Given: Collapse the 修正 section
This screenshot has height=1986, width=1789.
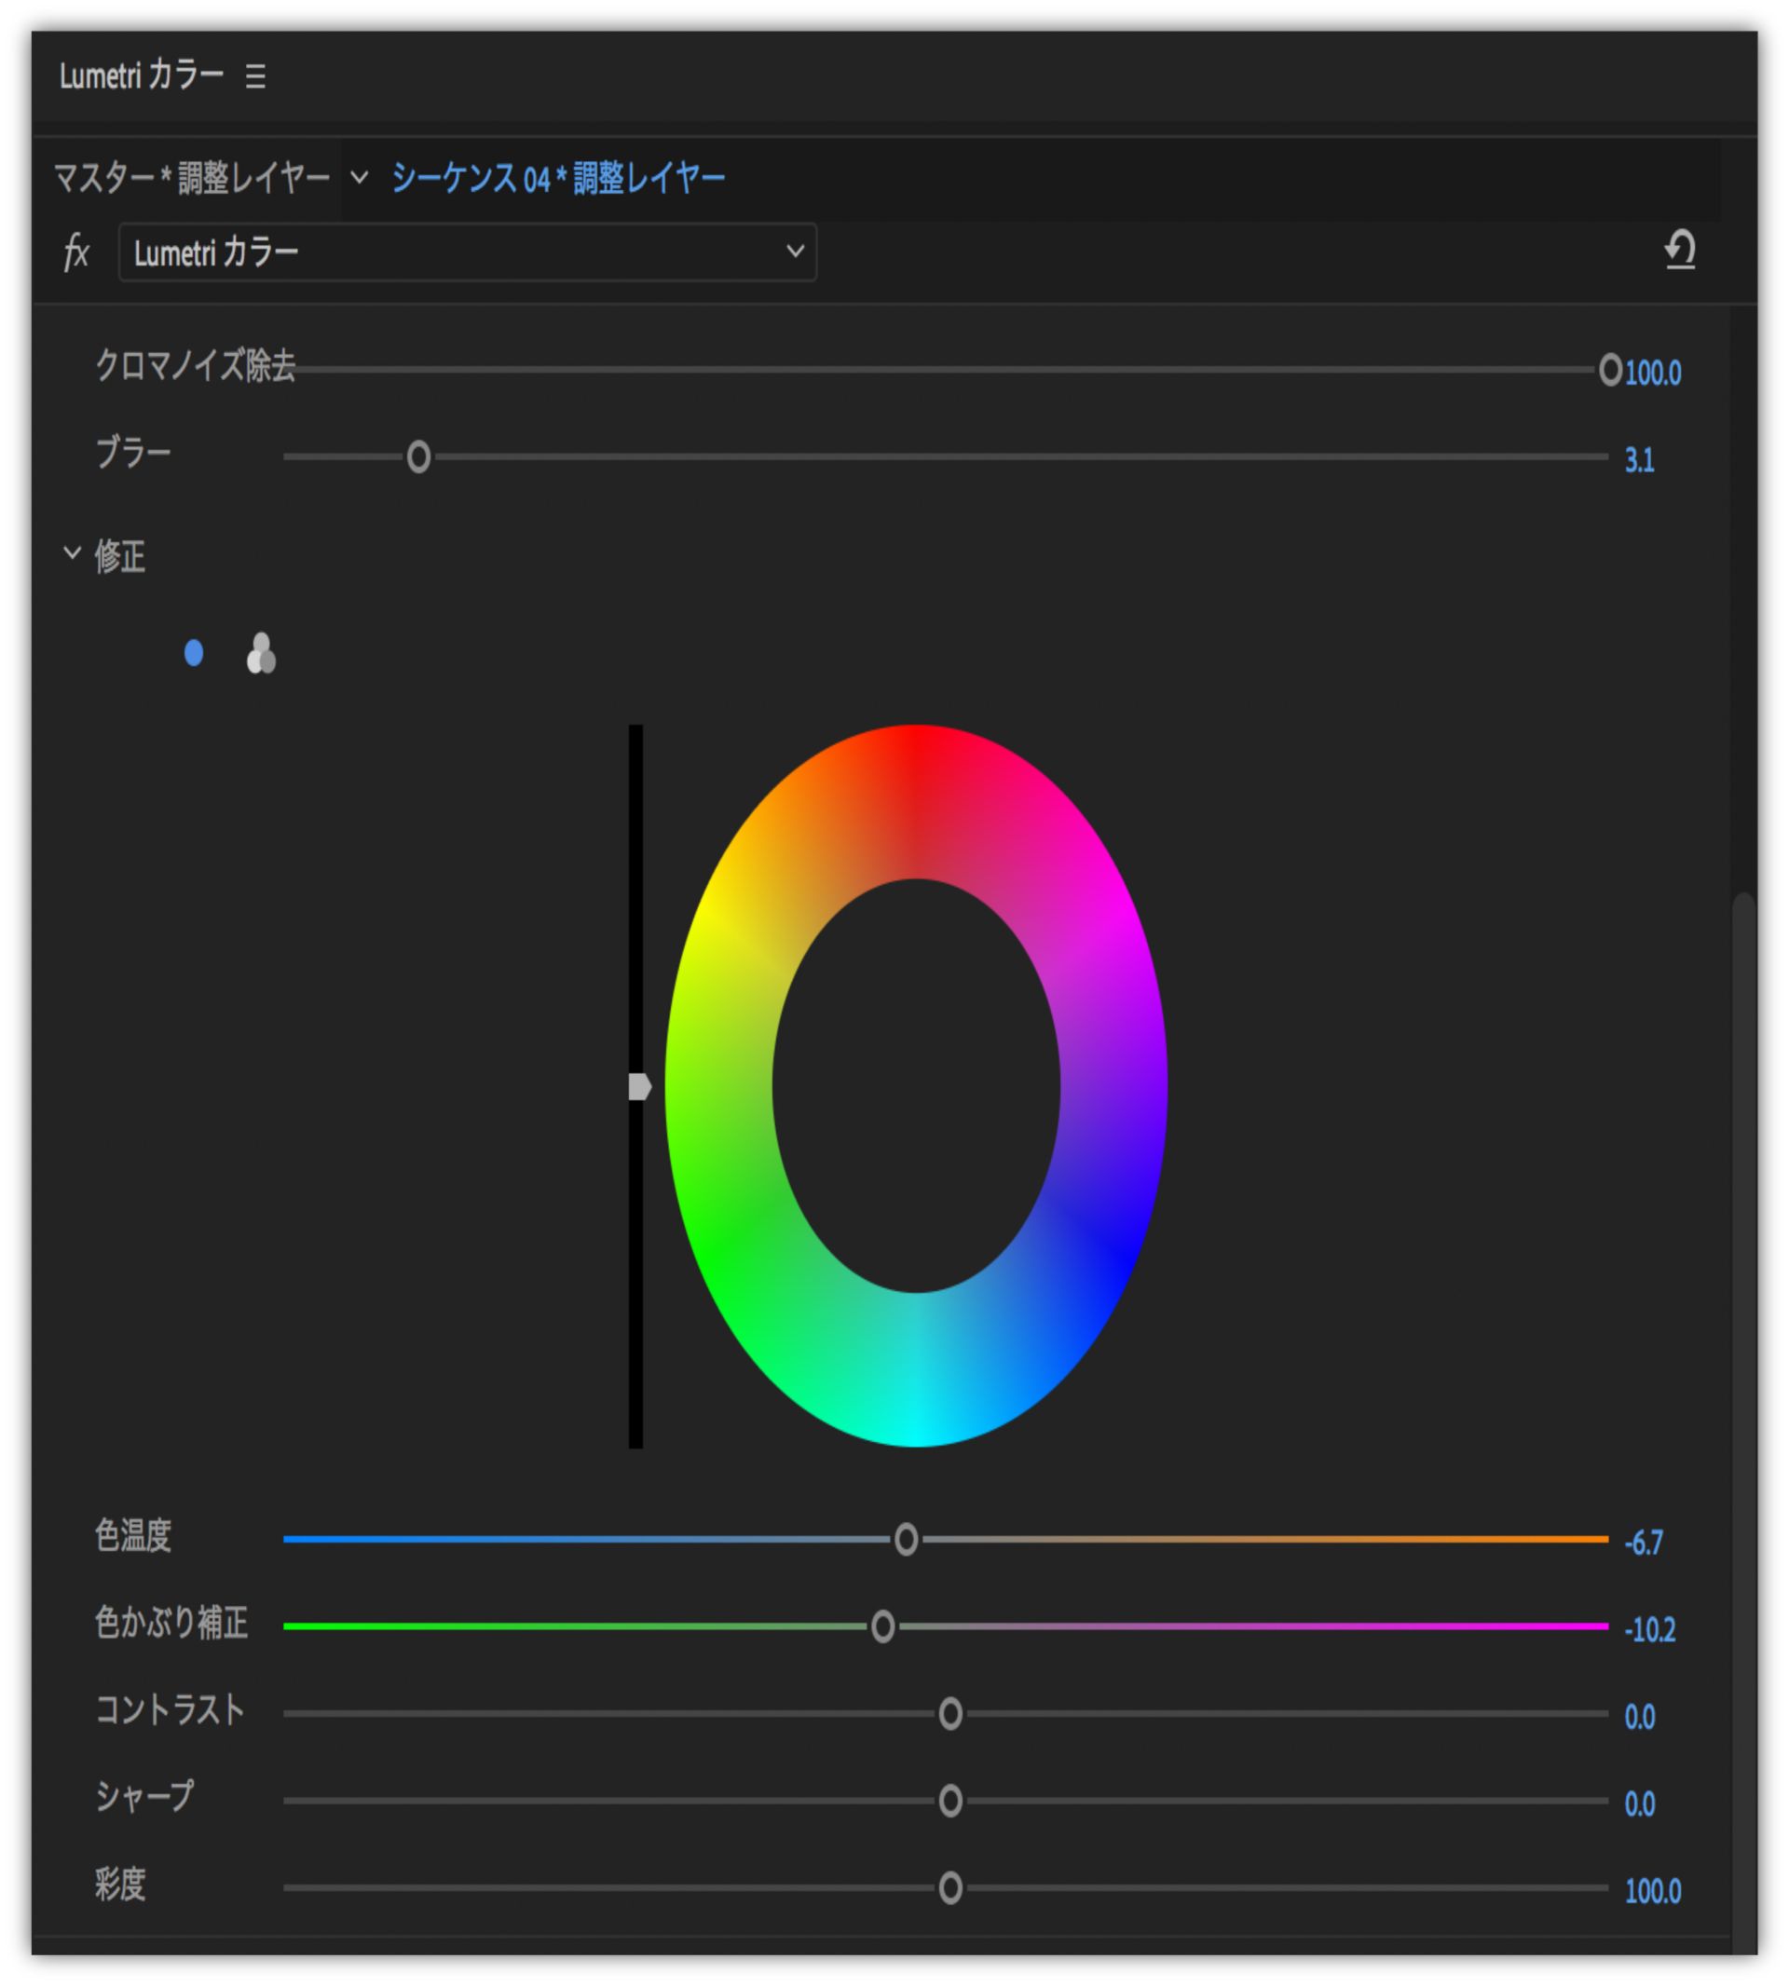Looking at the screenshot, I should [x=72, y=553].
